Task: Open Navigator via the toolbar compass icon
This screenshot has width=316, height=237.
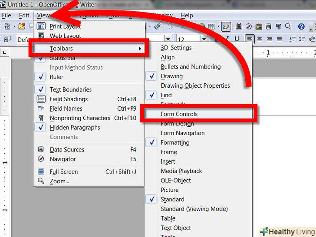Action: pos(249,26)
